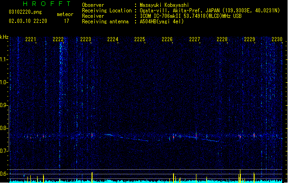Click the 2223 time marker
The image size is (288, 183).
point(86,39)
